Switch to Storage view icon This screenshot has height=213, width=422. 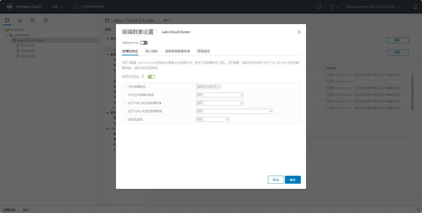(x=33, y=20)
